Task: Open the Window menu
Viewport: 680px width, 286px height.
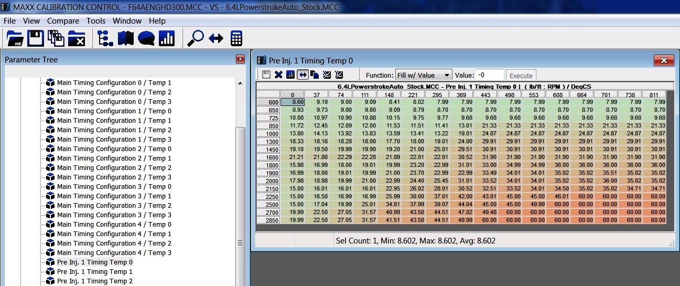Action: pos(127,21)
